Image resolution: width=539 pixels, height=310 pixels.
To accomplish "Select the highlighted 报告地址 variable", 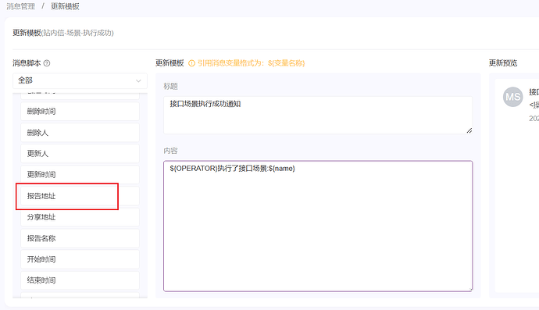I will tap(80, 196).
